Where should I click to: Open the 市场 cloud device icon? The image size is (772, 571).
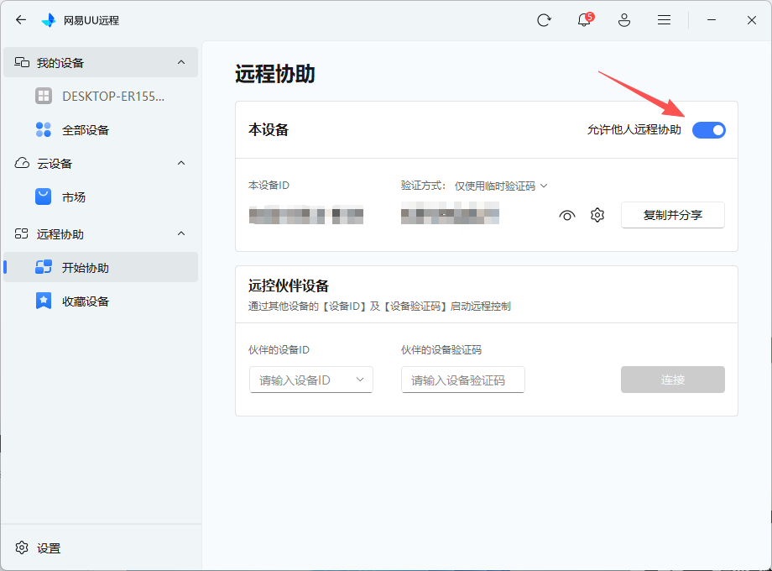[44, 196]
